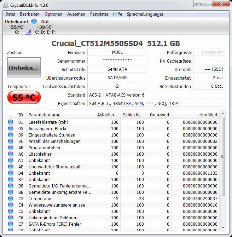Select the Unbekannt 55 °C G: drive tab
Image resolution: width=232 pixels, height=237 pixels.
pyautogui.click(x=17, y=27)
